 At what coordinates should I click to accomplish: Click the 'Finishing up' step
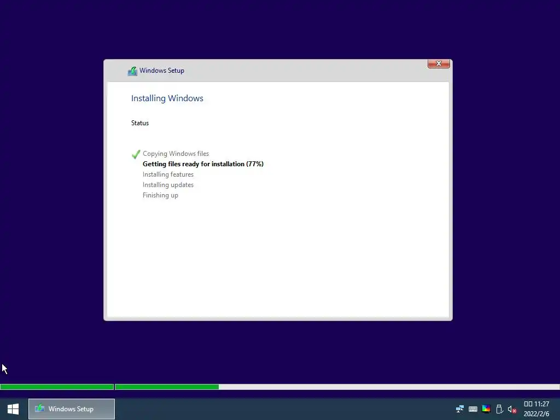(160, 195)
